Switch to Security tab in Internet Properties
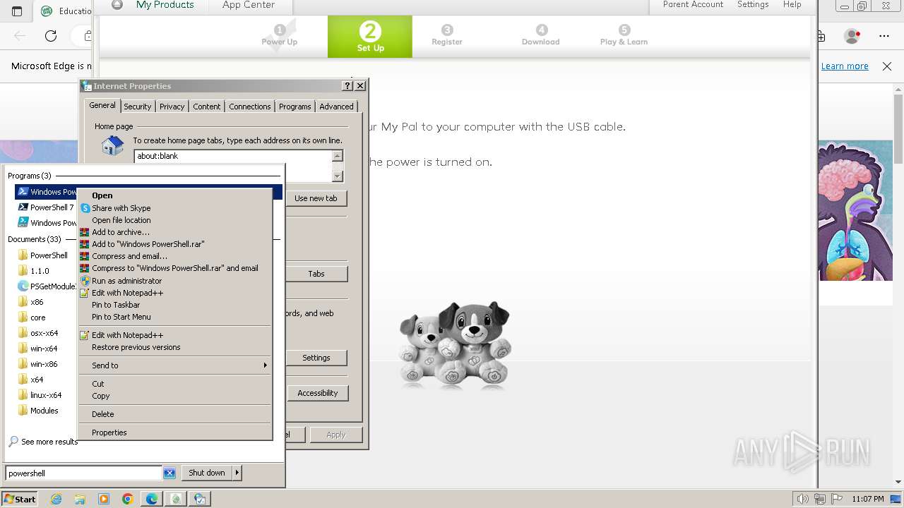 pyautogui.click(x=137, y=107)
